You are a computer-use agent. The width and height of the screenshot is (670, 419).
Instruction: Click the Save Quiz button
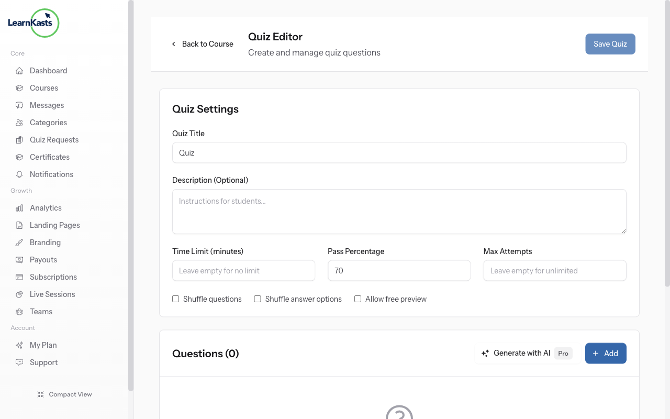coord(610,44)
